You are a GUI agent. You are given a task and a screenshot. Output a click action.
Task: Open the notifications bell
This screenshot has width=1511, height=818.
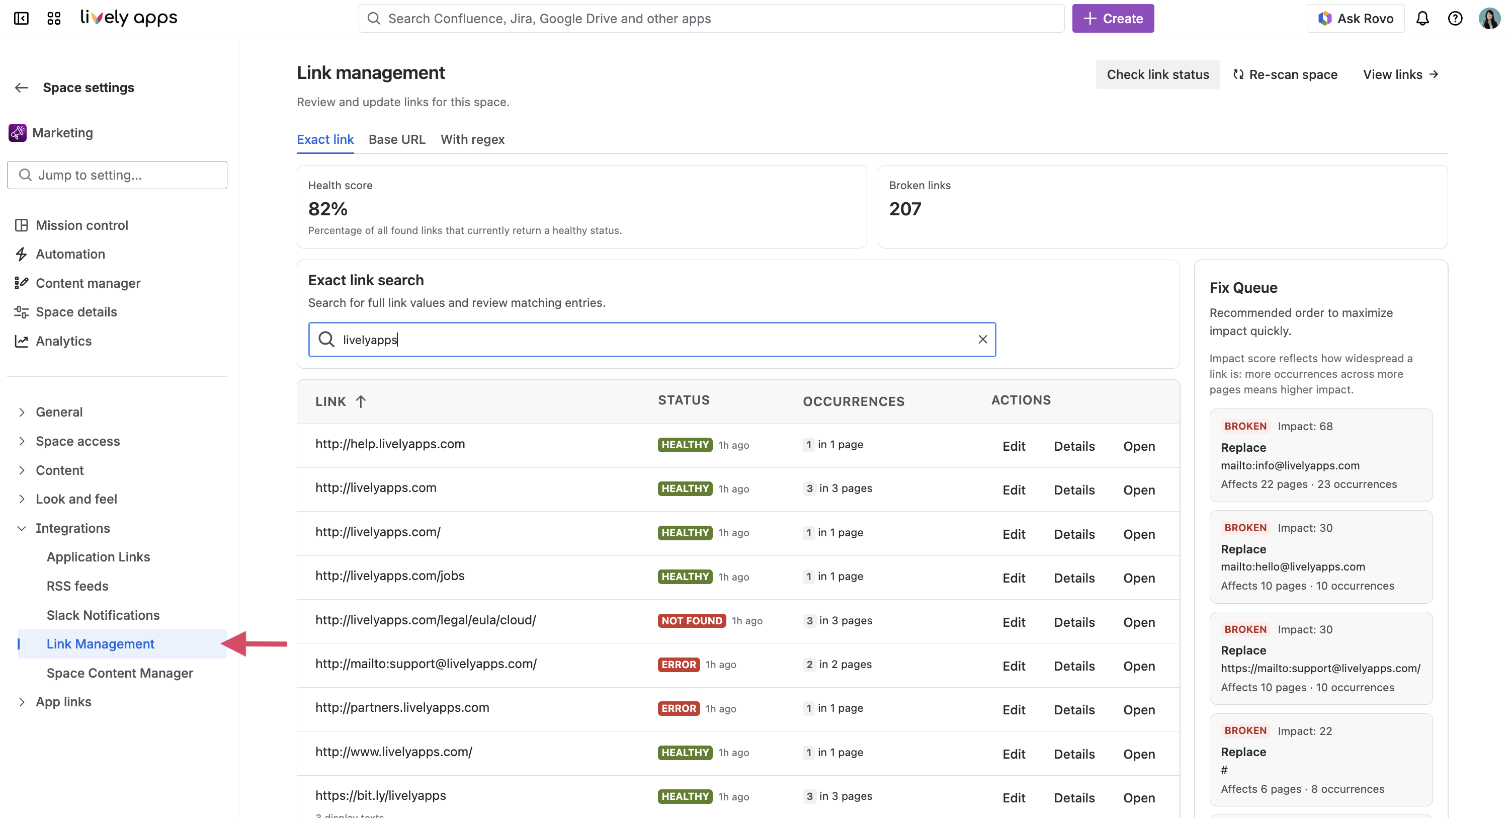1422,18
